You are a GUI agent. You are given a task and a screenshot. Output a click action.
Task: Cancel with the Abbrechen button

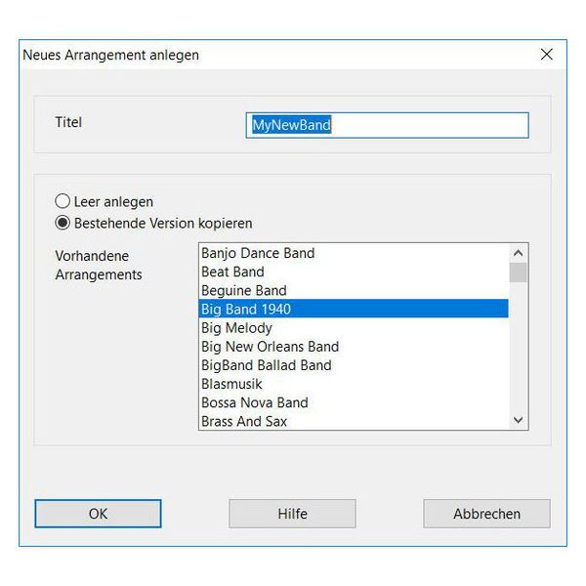(486, 514)
